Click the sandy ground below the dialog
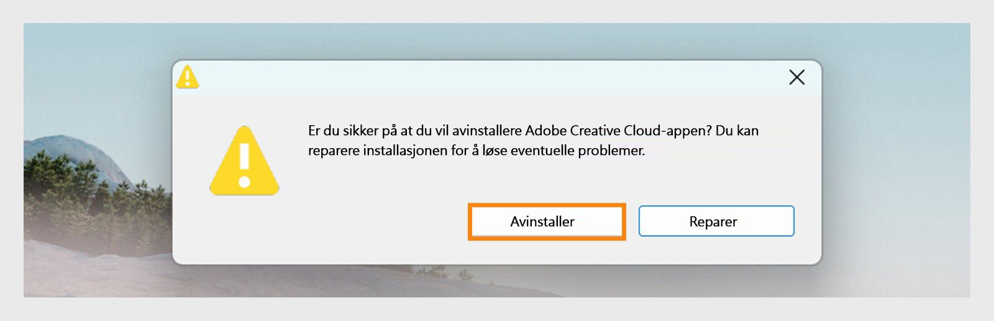Image resolution: width=994 pixels, height=321 pixels. pyautogui.click(x=497, y=284)
